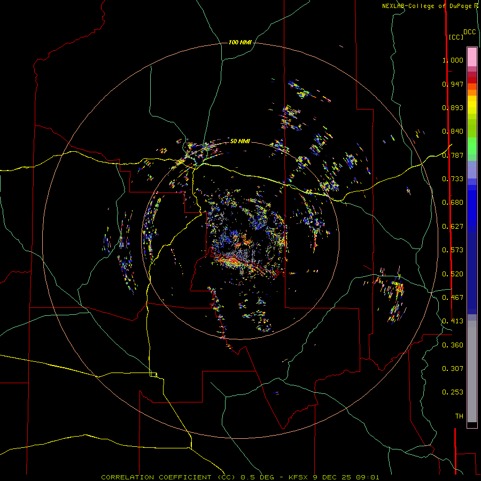Viewport: 481px width, 481px height.
Task: Select the 0.840 legend value
Action: click(453, 131)
